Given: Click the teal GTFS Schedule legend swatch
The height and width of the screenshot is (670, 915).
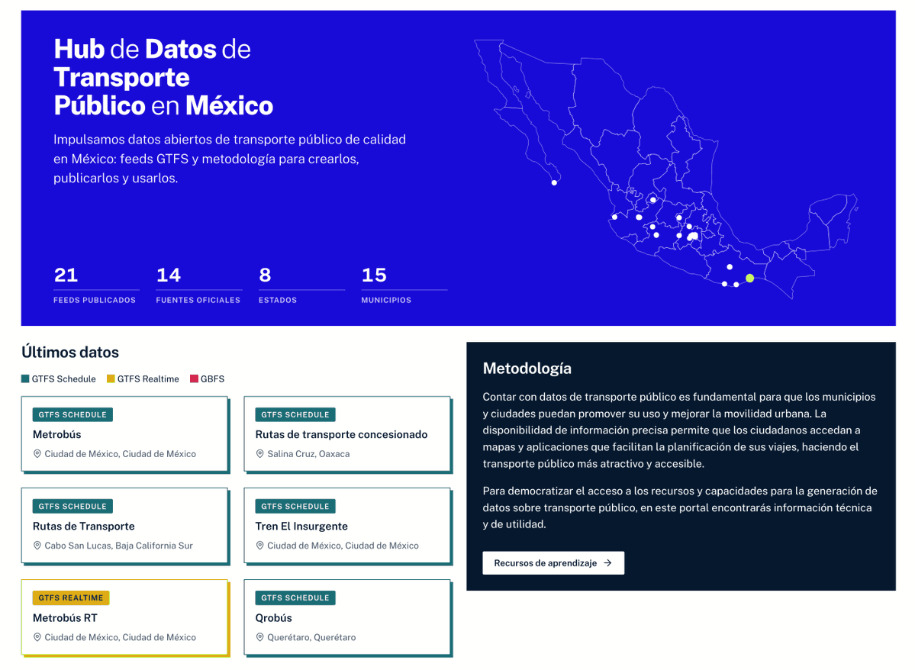Looking at the screenshot, I should tap(25, 378).
